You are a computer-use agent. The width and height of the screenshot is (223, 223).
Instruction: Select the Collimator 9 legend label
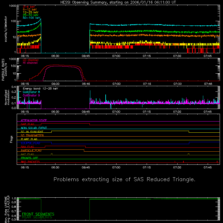[31, 95]
